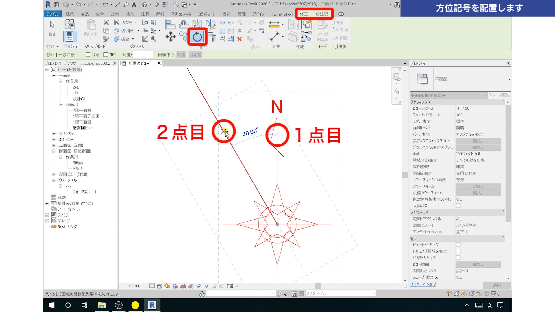This screenshot has width=555, height=312.
Task: Select the Rotate tool in ribbon
Action: tap(197, 37)
